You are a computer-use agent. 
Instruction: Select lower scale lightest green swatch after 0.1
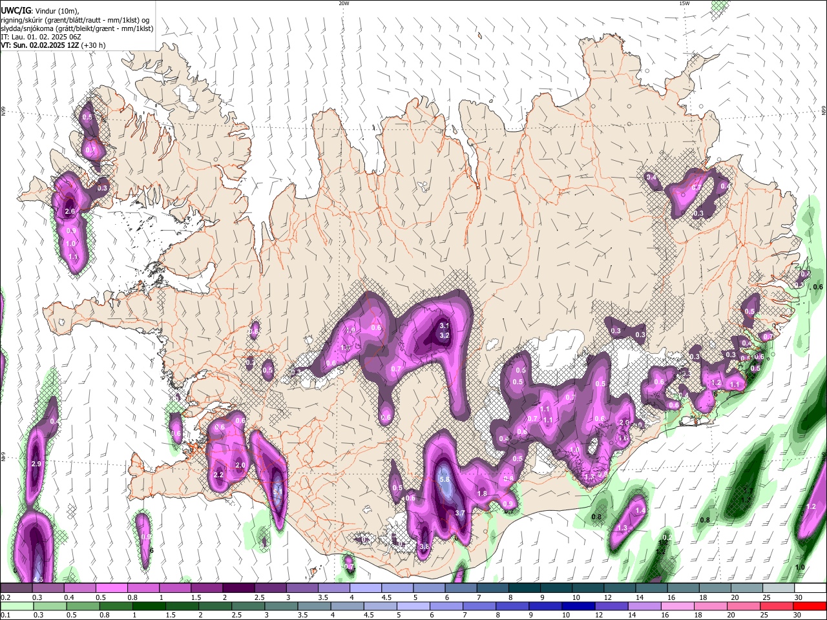[18, 606]
